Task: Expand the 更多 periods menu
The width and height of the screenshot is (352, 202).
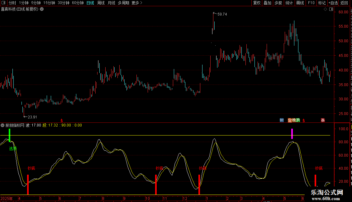Action: [x=137, y=3]
